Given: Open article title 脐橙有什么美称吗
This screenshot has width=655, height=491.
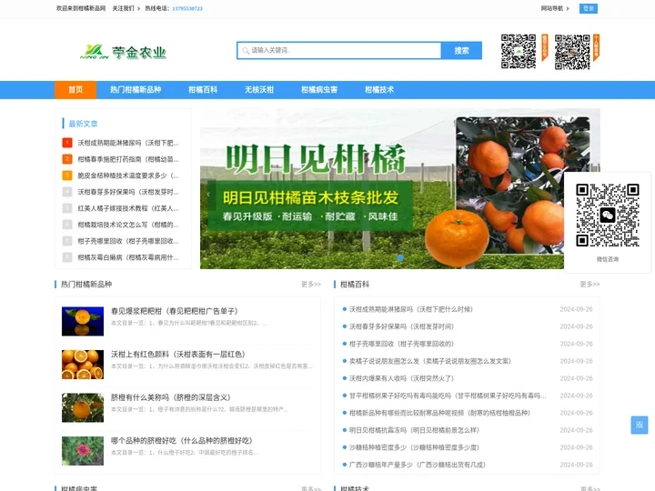Looking at the screenshot, I should pos(171,397).
